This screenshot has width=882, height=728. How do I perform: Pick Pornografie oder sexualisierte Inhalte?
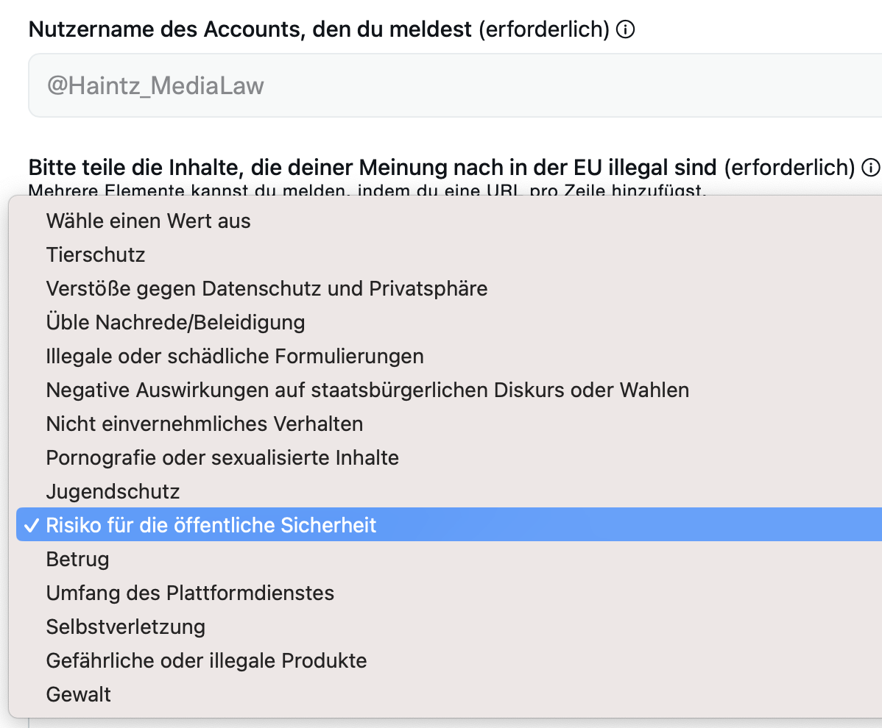pos(222,457)
